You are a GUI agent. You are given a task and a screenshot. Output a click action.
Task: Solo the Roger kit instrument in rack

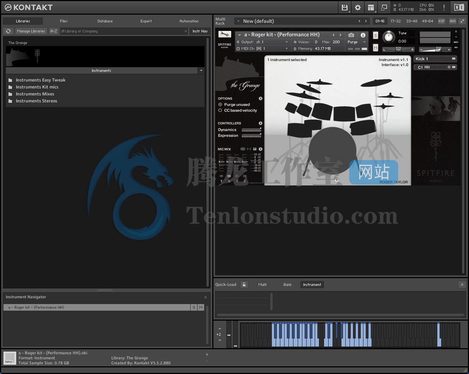click(375, 35)
